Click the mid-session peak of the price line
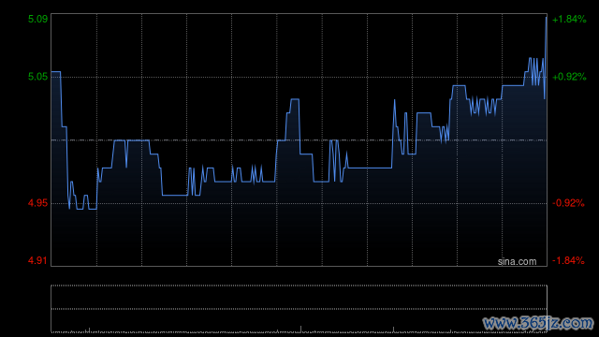Viewport: 599px width, 337px height. [x=295, y=99]
